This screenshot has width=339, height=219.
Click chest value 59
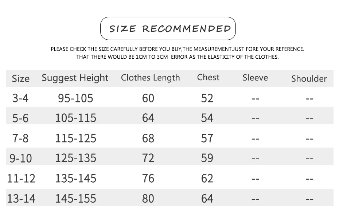click(207, 158)
